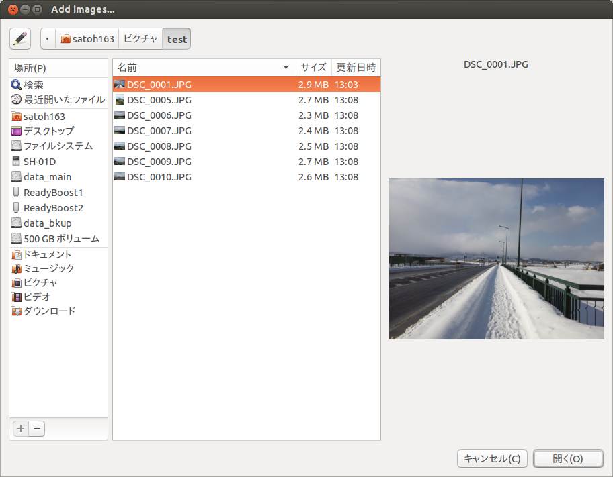
Task: Click the ReadyBoost1 USB icon
Action: [16, 192]
